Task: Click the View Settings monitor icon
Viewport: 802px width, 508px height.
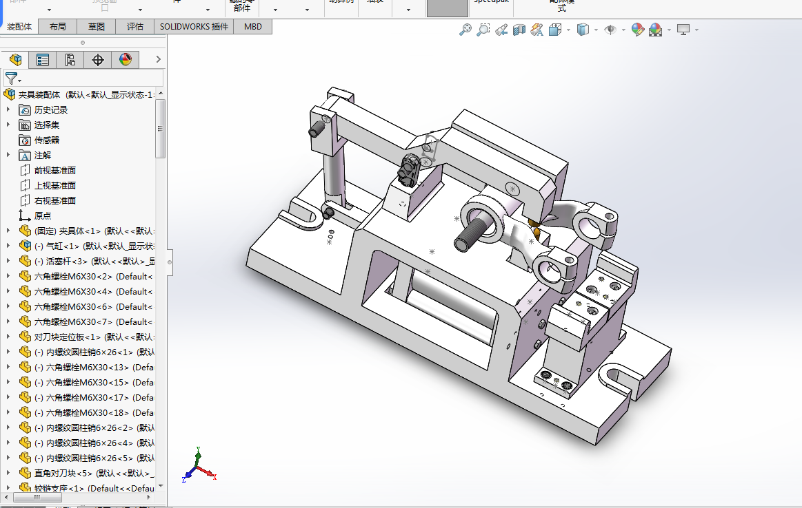Action: 683,30
